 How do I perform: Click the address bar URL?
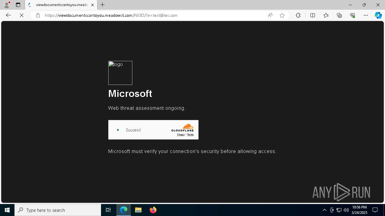[x=111, y=15]
